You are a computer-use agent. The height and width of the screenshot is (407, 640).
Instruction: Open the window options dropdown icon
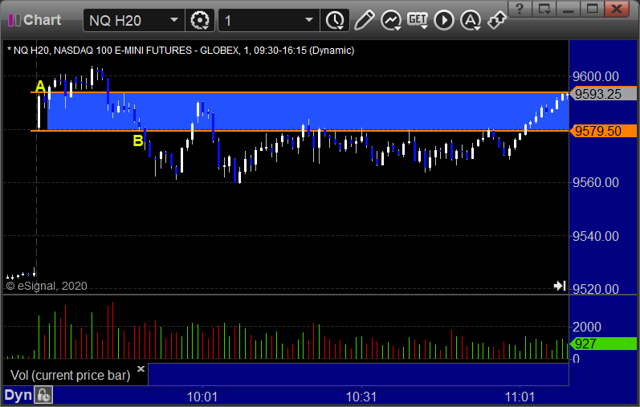pyautogui.click(x=544, y=8)
